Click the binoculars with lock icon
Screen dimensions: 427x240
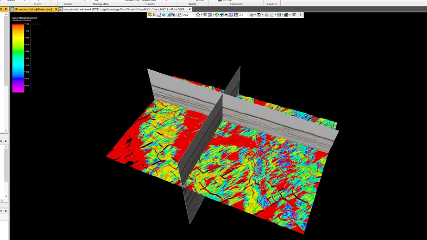(227, 15)
